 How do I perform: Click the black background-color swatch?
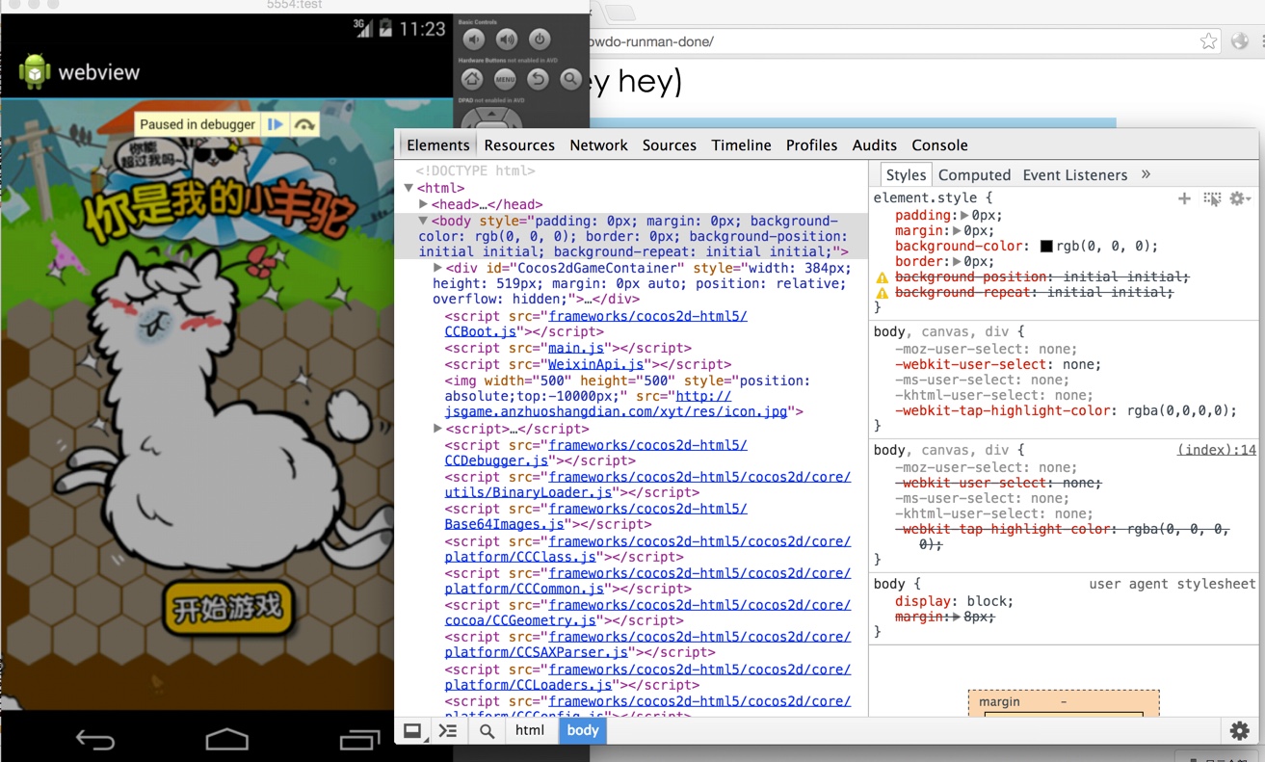[1046, 247]
